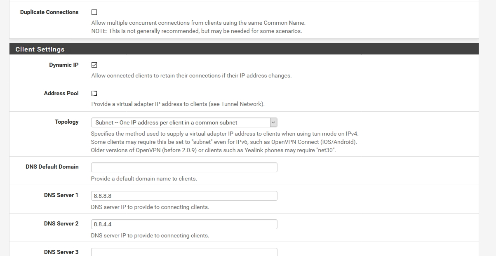
Task: Click the Duplicate Connections label
Action: tap(49, 12)
